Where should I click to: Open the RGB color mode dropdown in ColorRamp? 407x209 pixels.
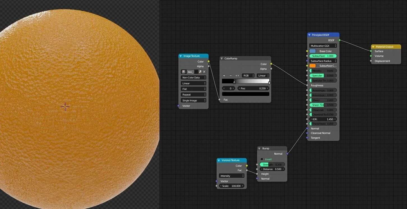click(x=248, y=76)
